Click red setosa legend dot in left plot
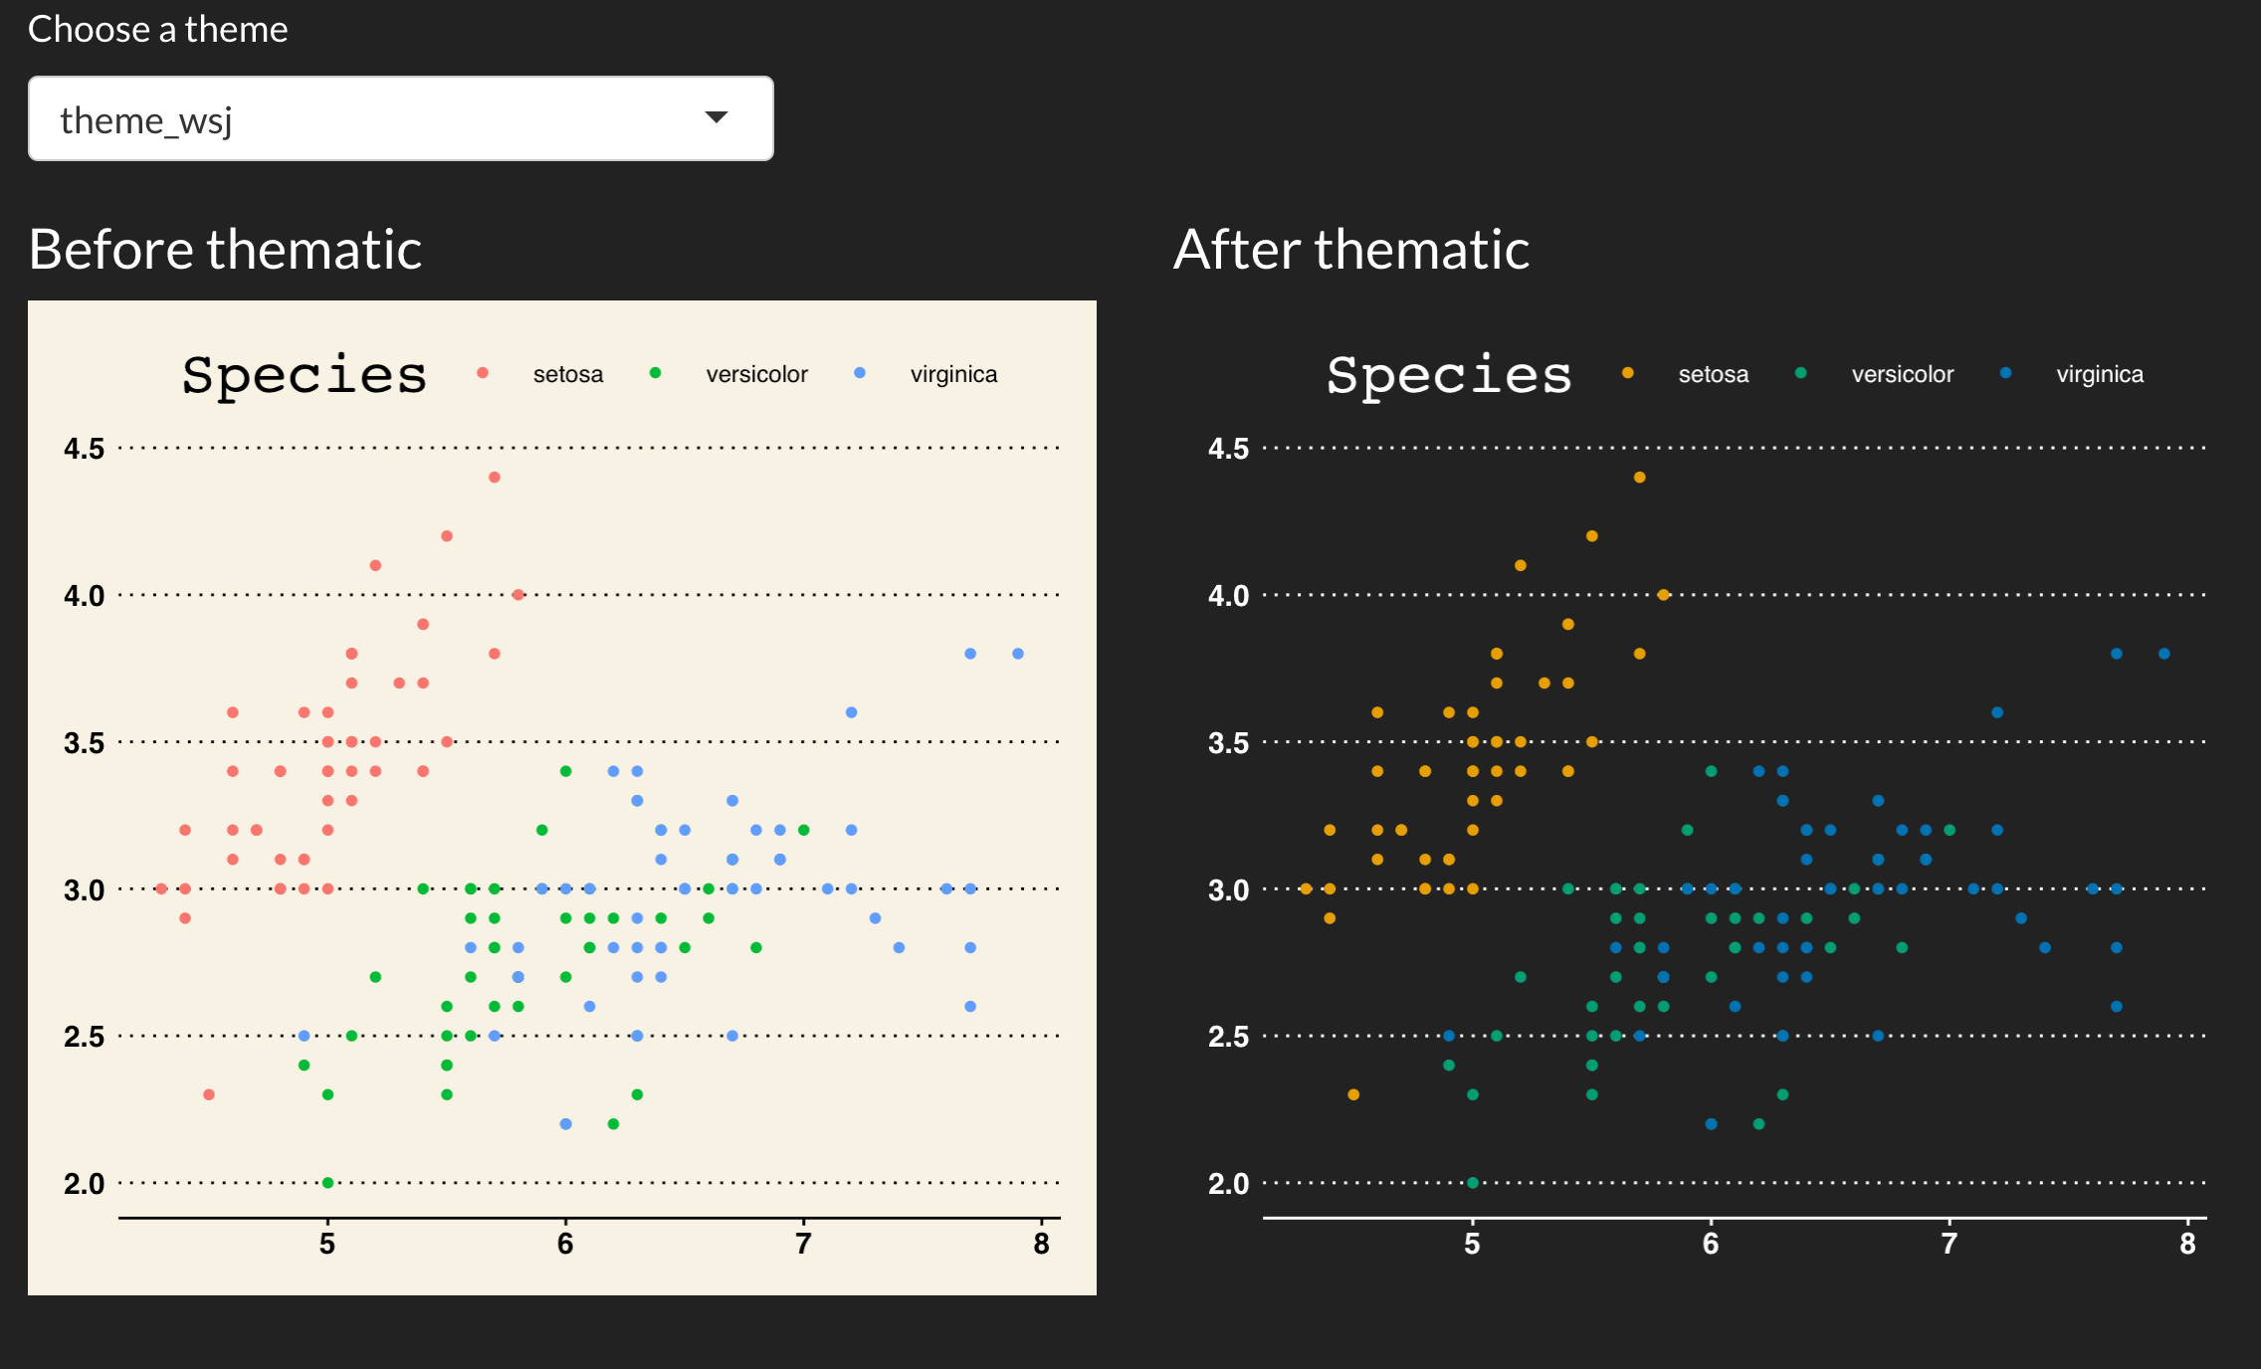 tap(483, 373)
